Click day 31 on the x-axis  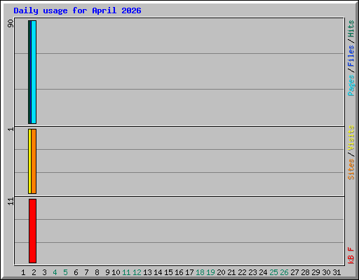pyautogui.click(x=337, y=272)
